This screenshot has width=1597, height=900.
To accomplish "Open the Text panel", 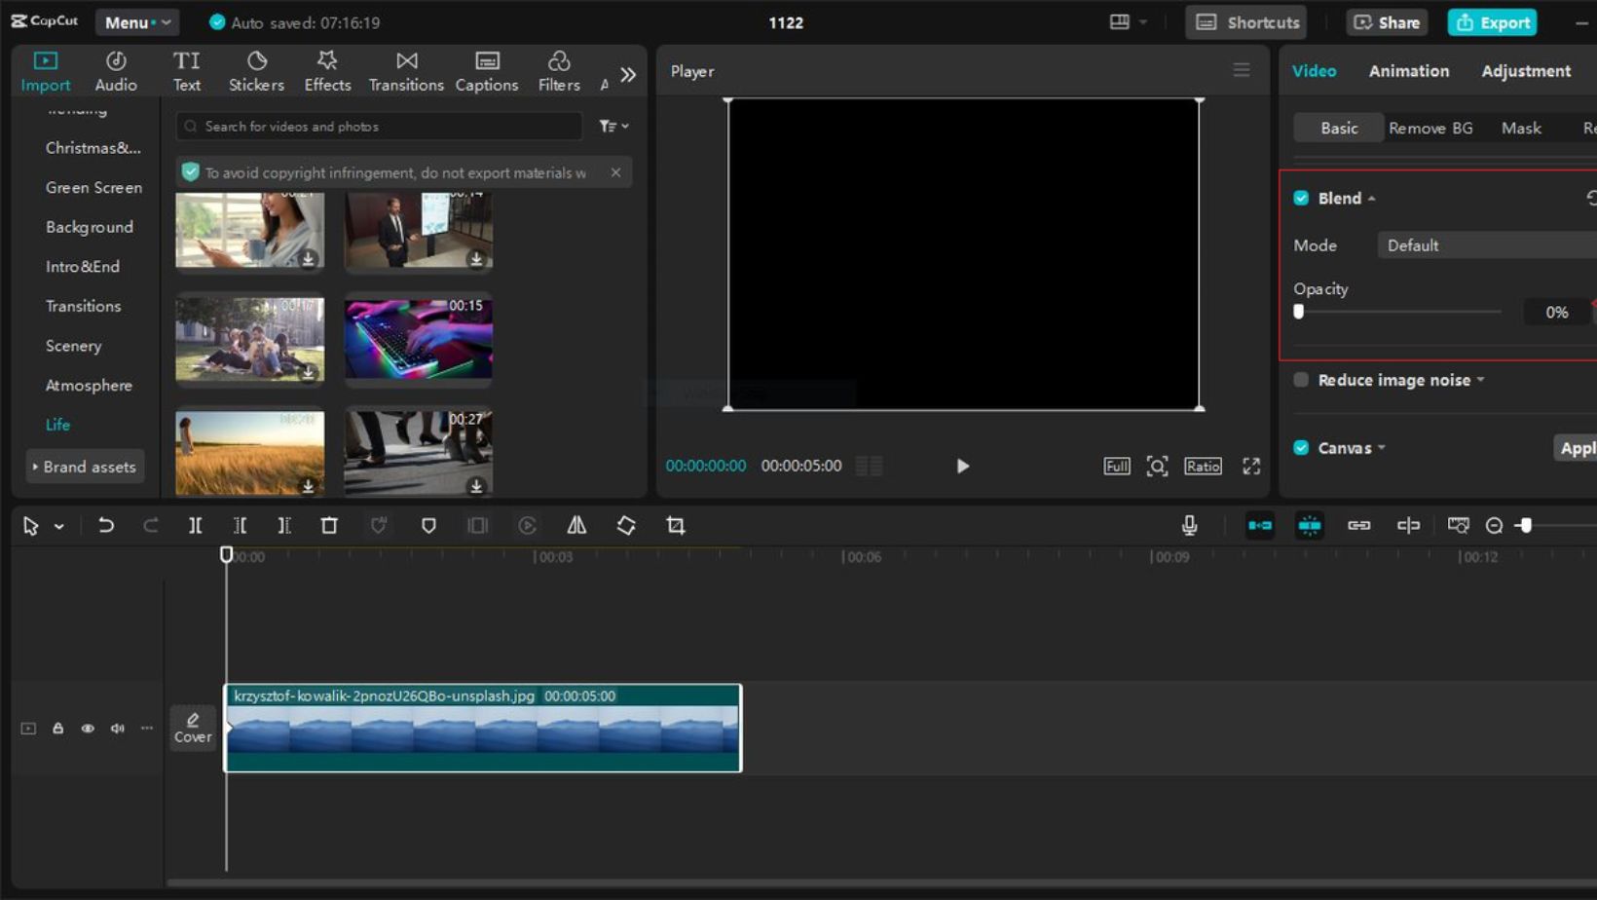I will pos(186,71).
